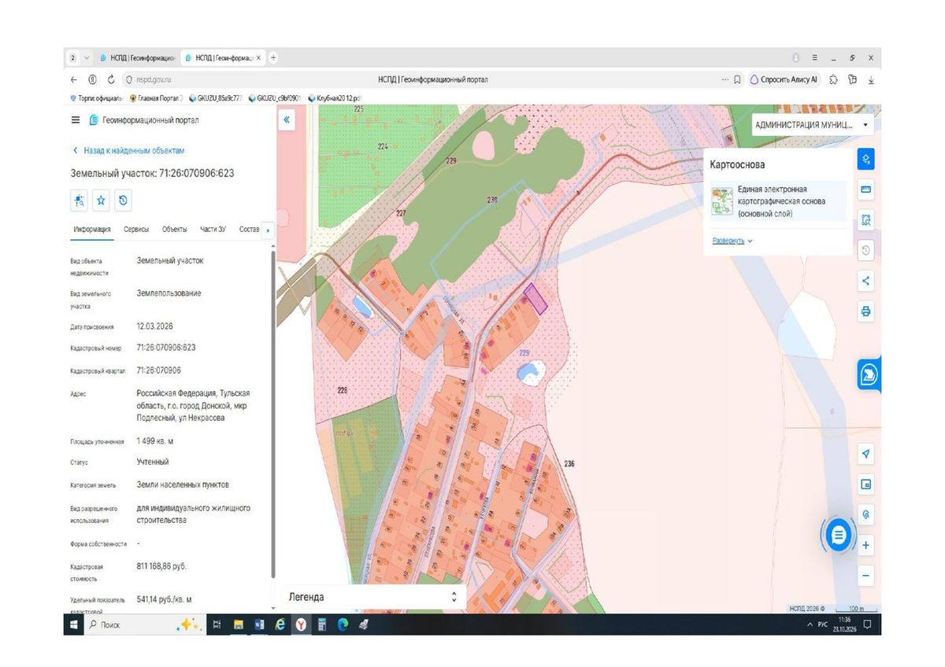The height and width of the screenshot is (667, 945).
Task: Click the blue layers tool on the map
Action: (x=866, y=160)
